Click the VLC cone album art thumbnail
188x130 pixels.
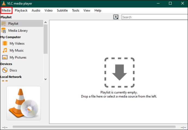[x=24, y=103]
